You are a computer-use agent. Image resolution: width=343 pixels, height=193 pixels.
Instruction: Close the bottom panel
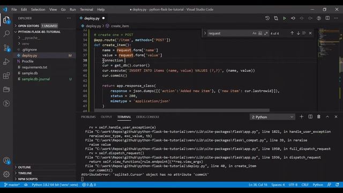coord(336,117)
